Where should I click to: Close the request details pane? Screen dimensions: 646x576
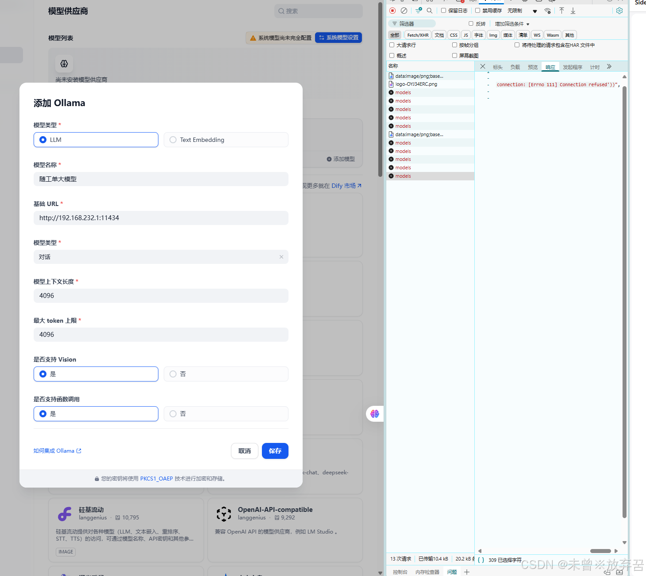coord(483,67)
